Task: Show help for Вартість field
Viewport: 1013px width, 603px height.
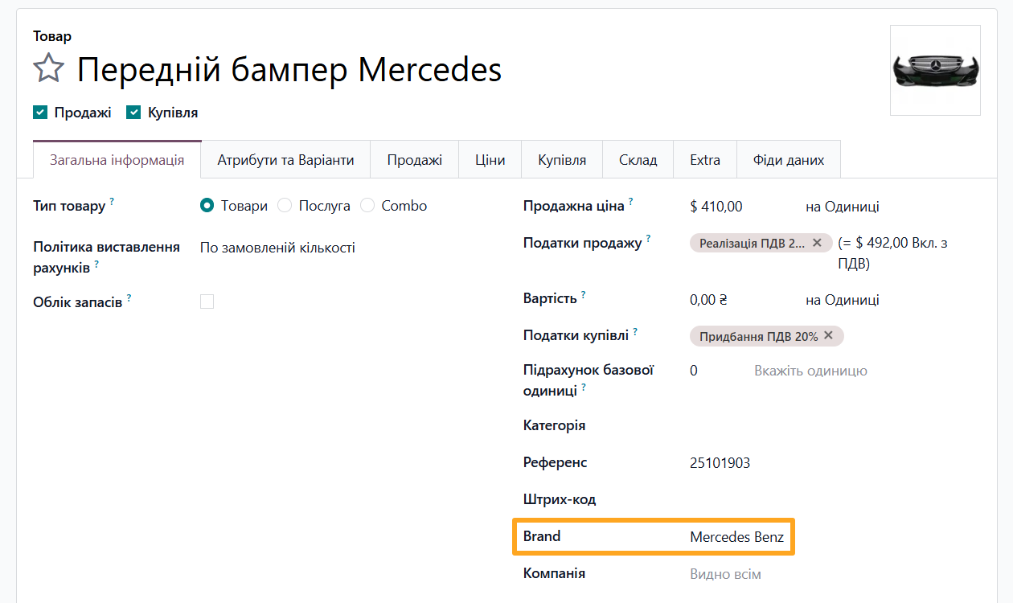Action: (x=584, y=294)
